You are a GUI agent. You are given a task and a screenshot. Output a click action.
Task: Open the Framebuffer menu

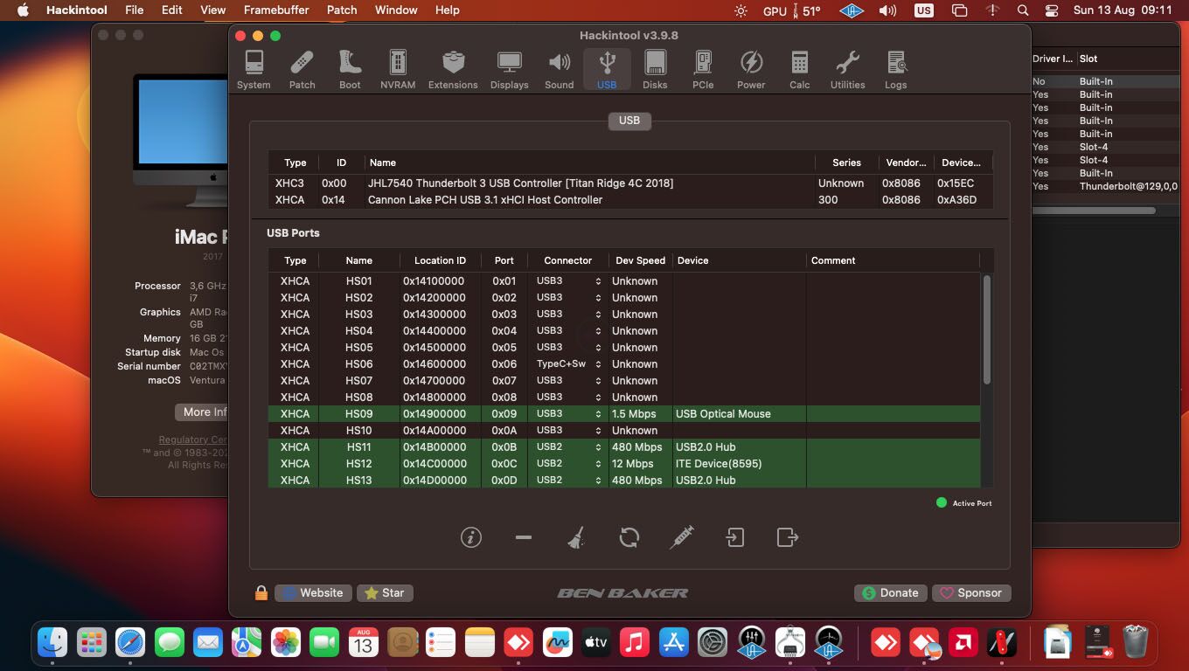tap(276, 10)
